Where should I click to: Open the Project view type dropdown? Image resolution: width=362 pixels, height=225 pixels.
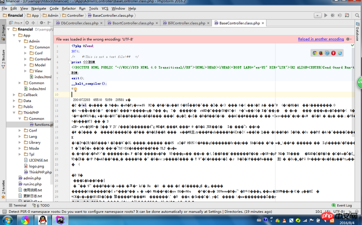pyautogui.click(x=18, y=23)
